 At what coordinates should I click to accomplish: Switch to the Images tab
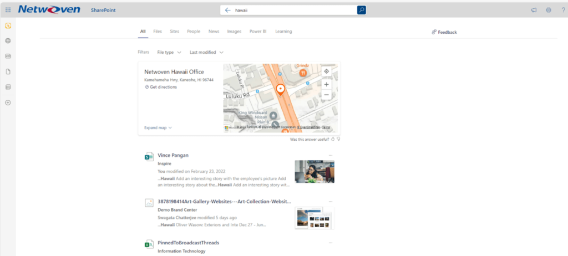(x=234, y=32)
